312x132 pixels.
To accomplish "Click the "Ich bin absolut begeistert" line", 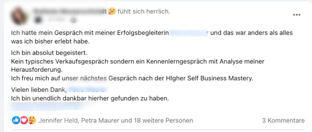I will [x=49, y=53].
